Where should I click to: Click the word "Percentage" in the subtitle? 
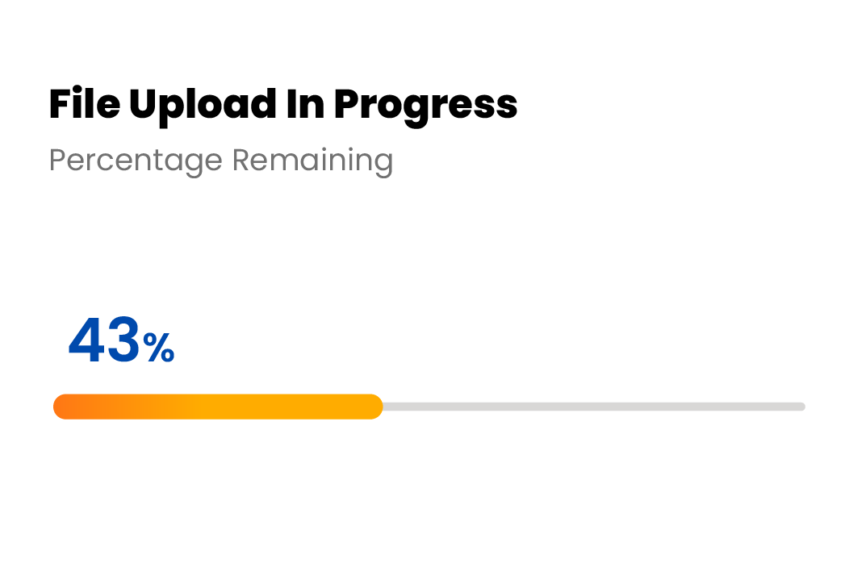click(x=136, y=161)
